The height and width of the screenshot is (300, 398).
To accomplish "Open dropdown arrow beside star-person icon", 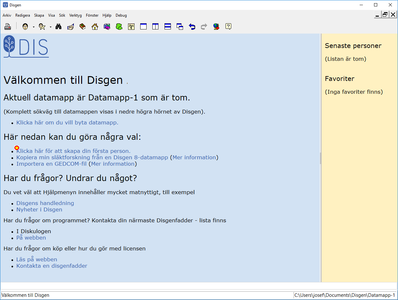I will click(50, 27).
